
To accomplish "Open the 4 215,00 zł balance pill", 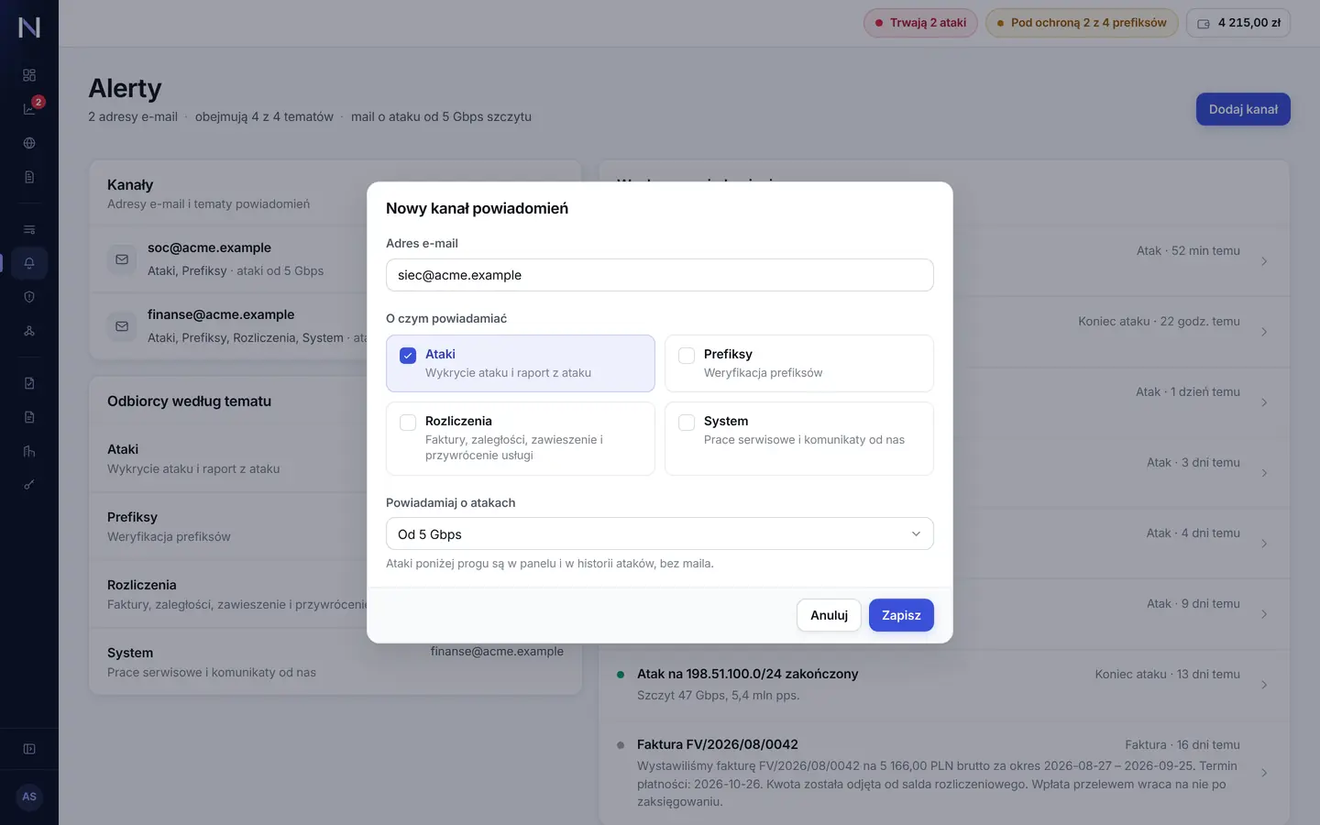I will point(1238,23).
